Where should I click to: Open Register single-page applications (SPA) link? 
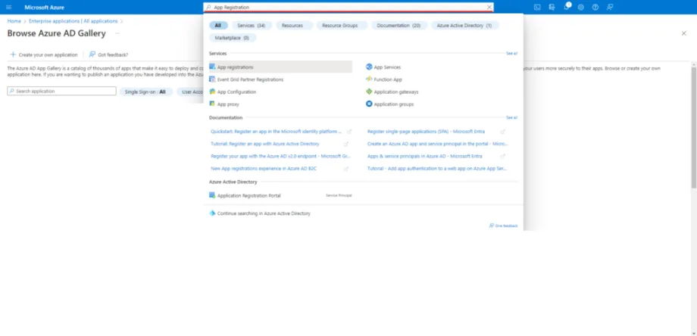426,132
